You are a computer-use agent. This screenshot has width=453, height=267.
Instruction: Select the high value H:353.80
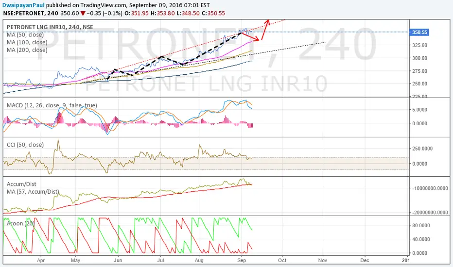[163, 13]
